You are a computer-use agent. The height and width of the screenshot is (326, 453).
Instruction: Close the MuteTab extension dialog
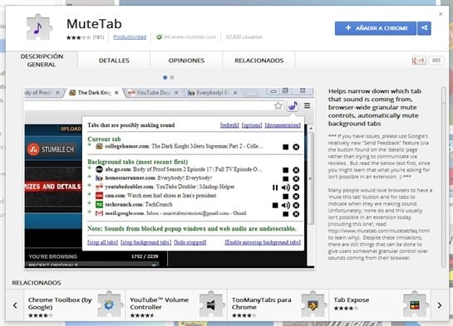441,14
